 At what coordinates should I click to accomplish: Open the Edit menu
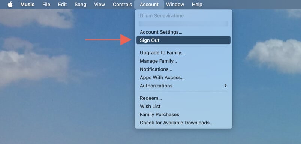(x=62, y=4)
